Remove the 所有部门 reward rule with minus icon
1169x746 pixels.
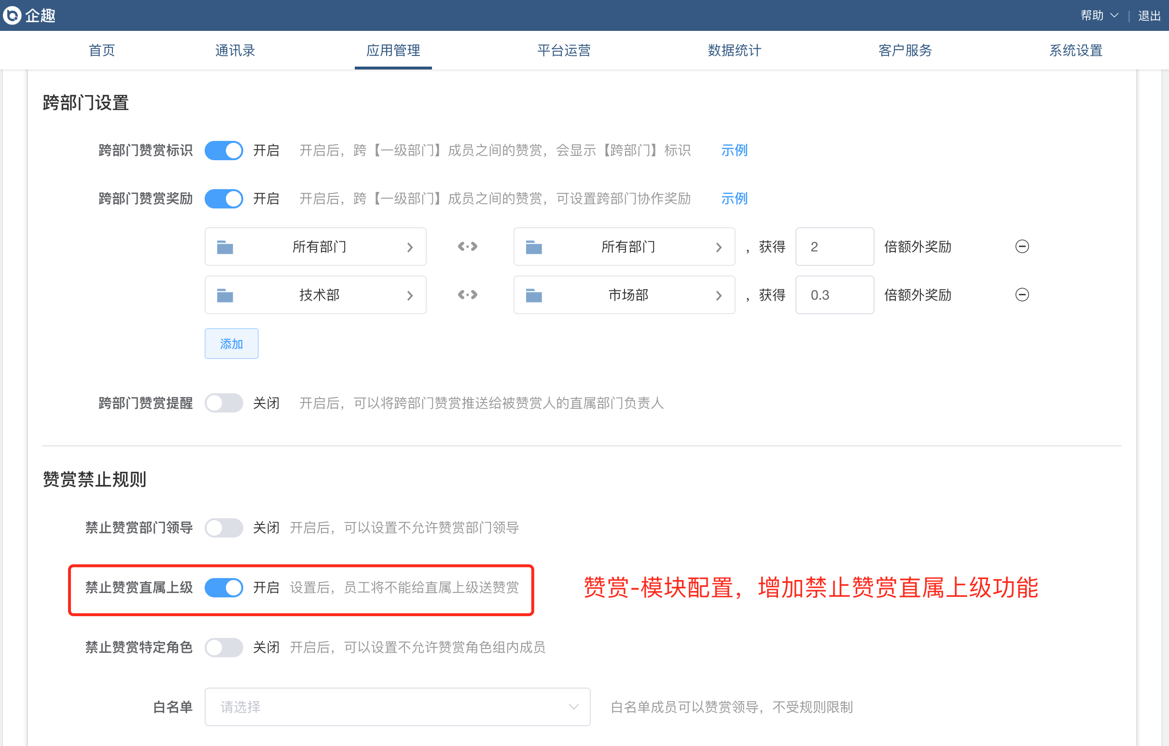tap(1022, 247)
